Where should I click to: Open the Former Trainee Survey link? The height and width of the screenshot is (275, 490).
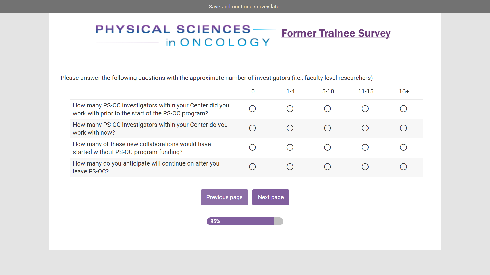click(x=336, y=33)
